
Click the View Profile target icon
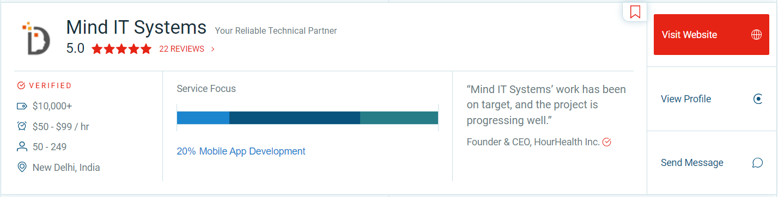[757, 99]
